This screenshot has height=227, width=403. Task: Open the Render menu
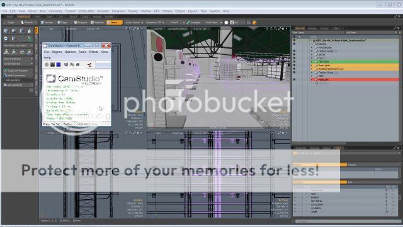pyautogui.click(x=133, y=11)
